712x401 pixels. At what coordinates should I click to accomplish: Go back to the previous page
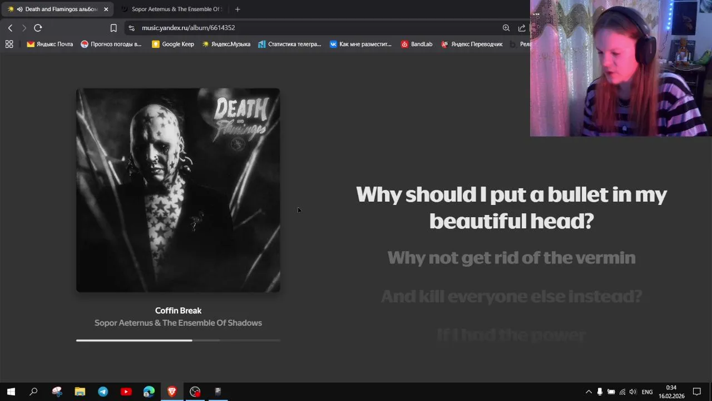(x=10, y=28)
